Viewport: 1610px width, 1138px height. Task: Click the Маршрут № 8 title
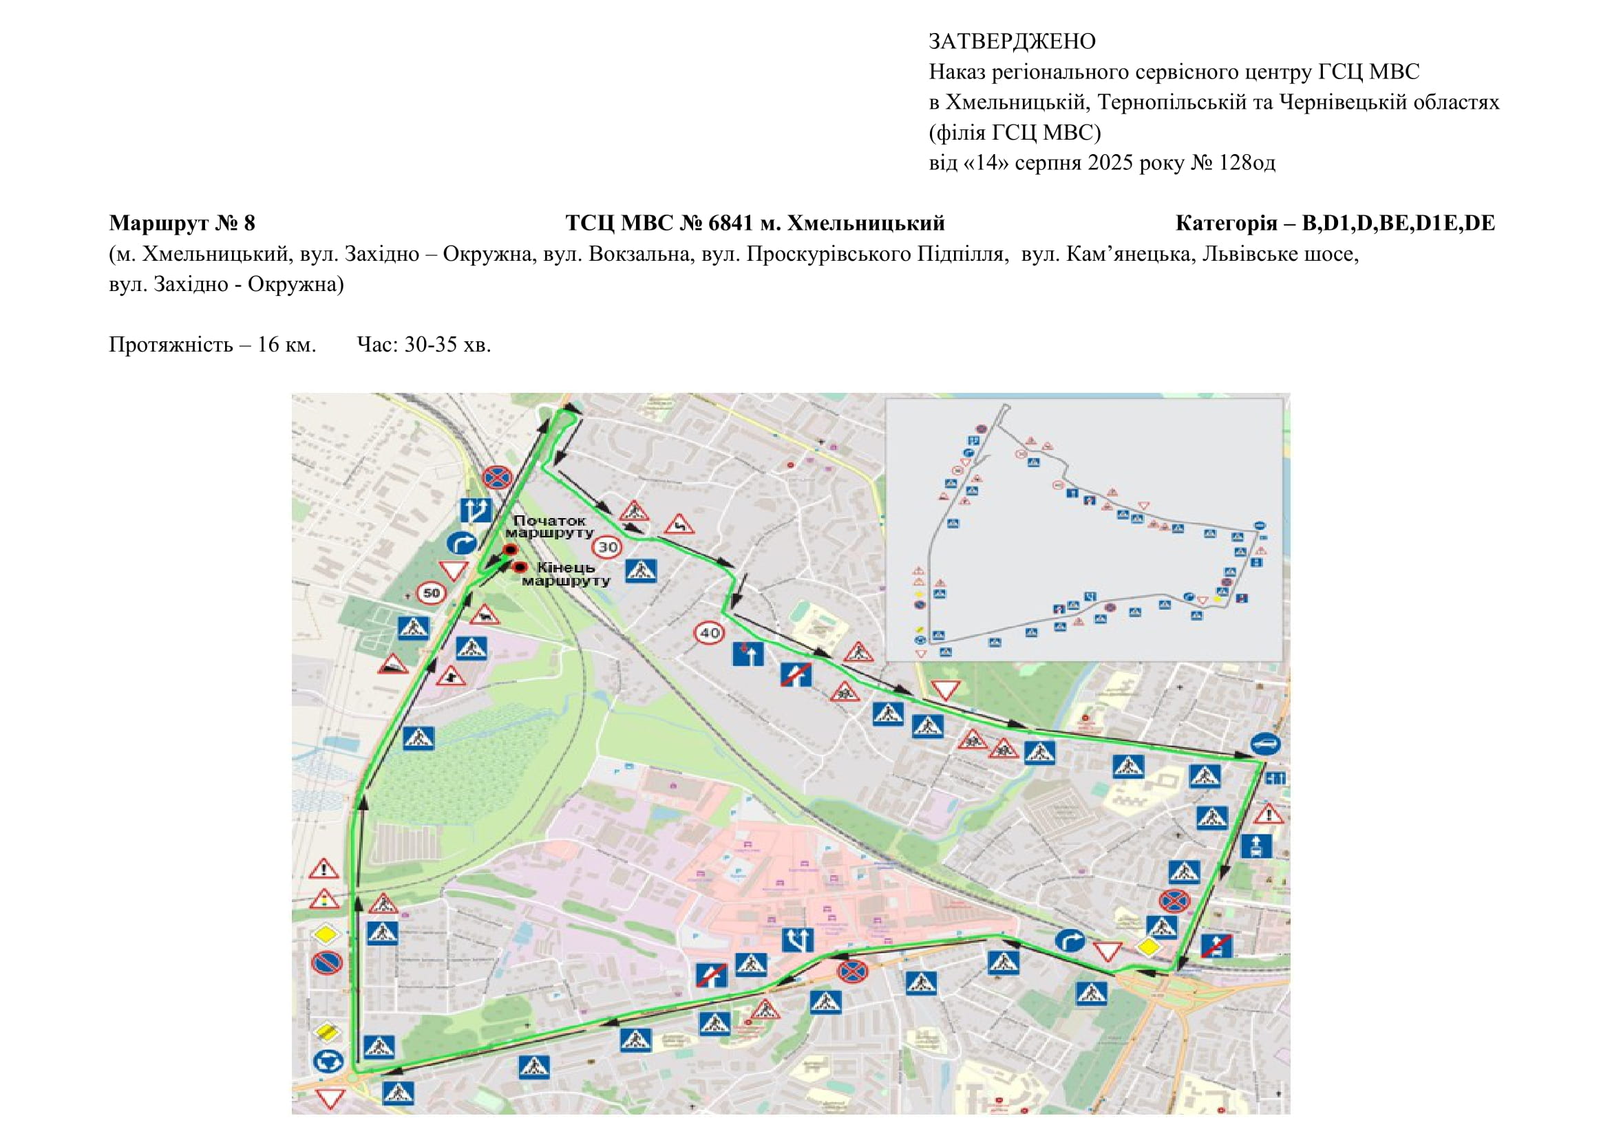click(182, 223)
